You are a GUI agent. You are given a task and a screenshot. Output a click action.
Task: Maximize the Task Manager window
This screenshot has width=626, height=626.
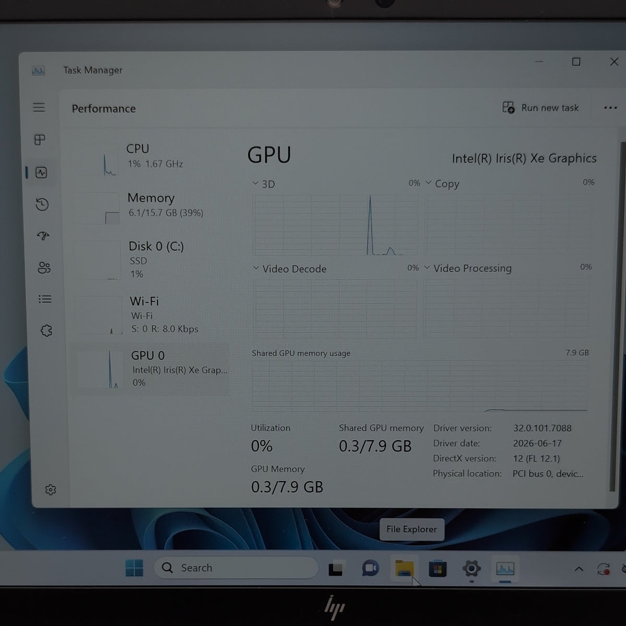pyautogui.click(x=576, y=62)
